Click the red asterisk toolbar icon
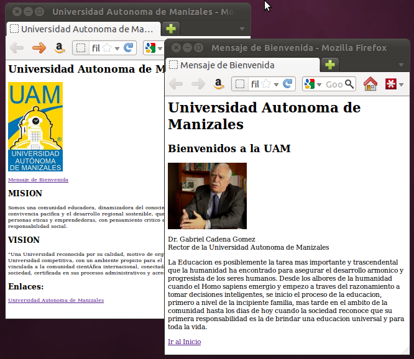 click(391, 84)
